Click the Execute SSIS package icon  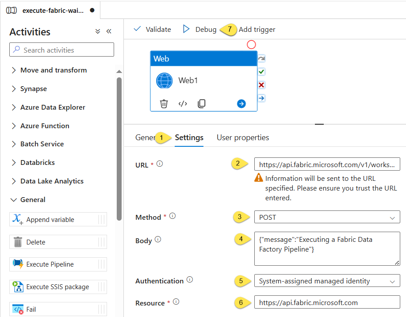[18, 287]
